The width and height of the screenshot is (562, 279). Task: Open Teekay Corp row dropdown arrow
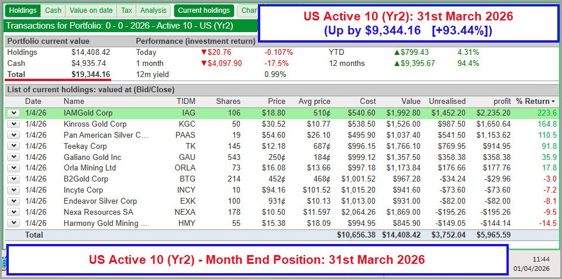(x=13, y=147)
